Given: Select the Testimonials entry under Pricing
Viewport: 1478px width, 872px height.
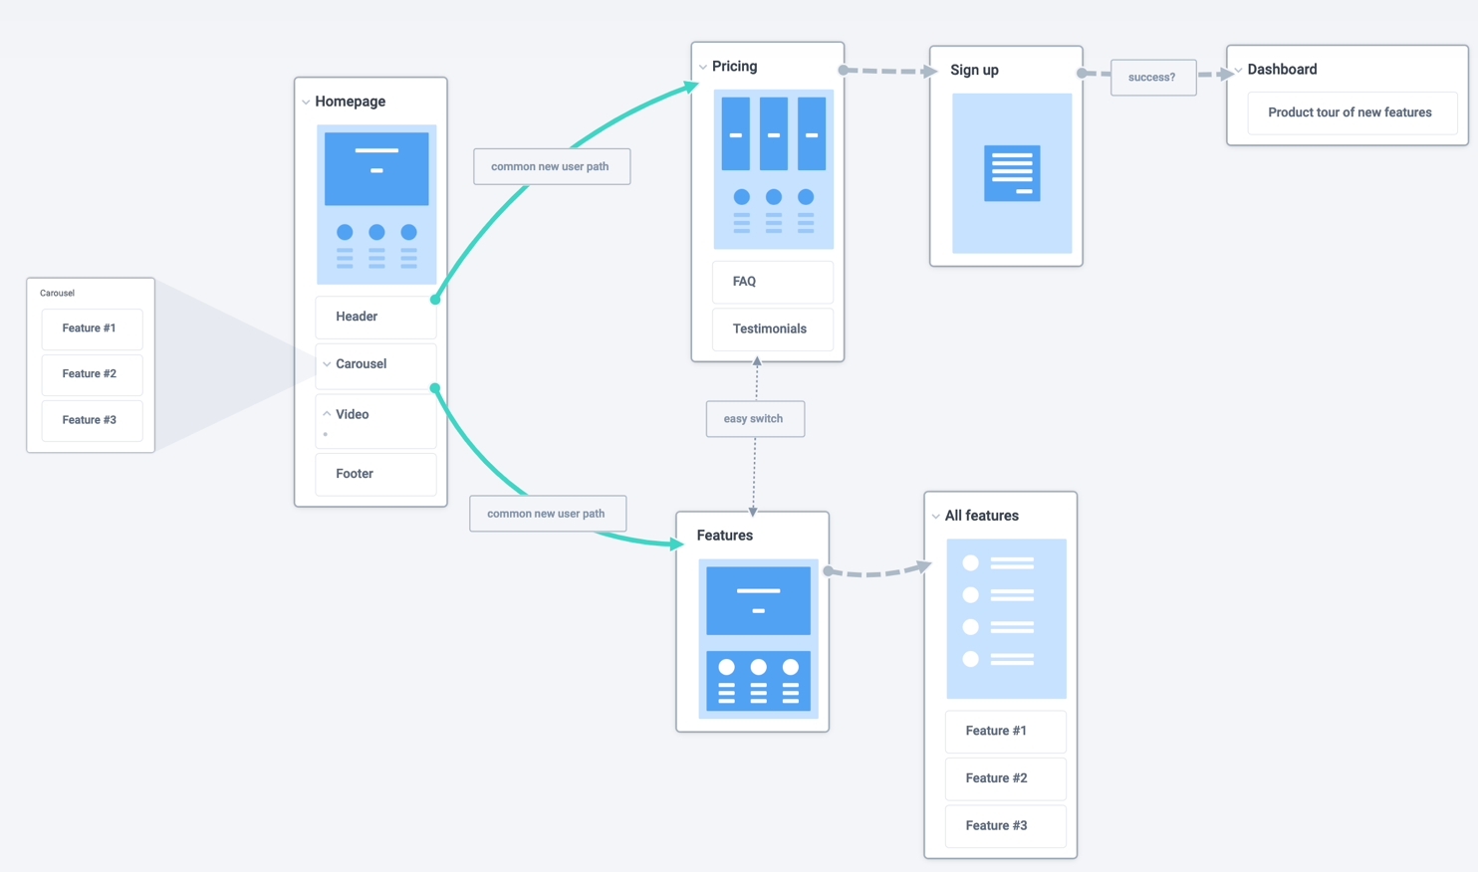Looking at the screenshot, I should 773,328.
